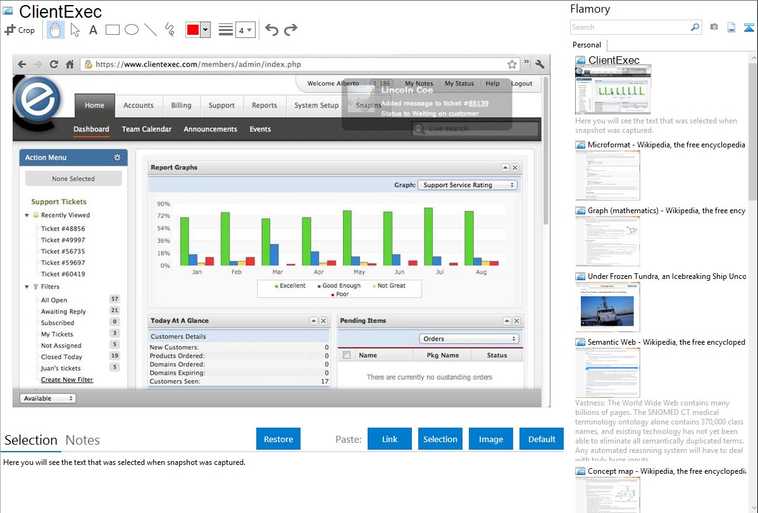This screenshot has height=513, width=758.
Task: Click the Logout link
Action: pos(521,83)
